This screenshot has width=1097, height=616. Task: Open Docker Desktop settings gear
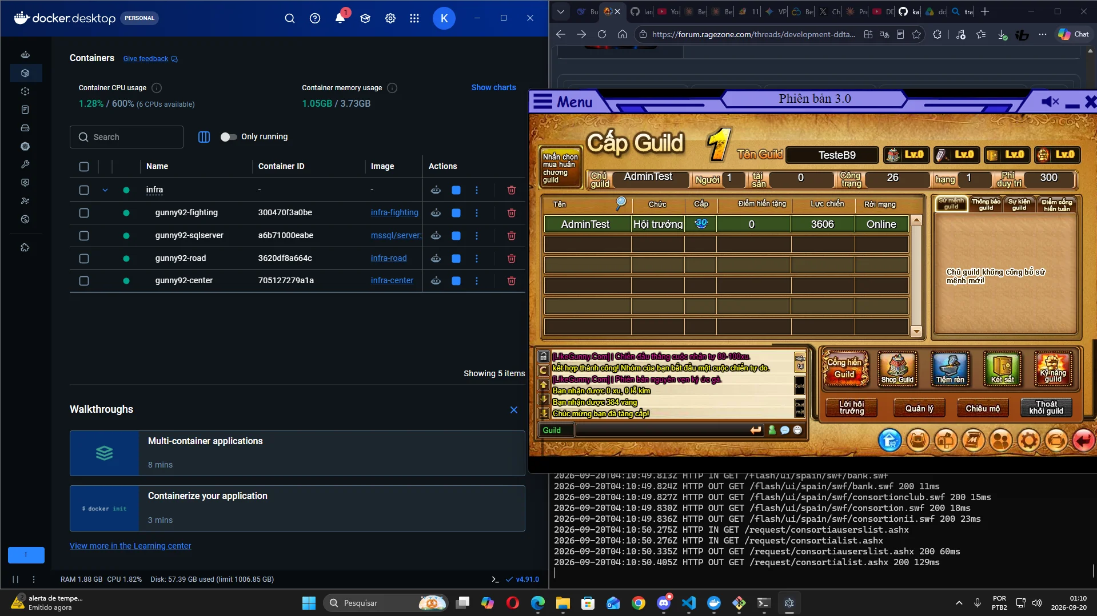(x=390, y=18)
